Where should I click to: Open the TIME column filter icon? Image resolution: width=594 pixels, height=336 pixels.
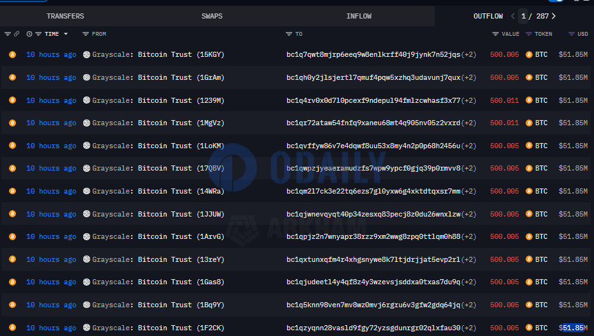coord(38,34)
